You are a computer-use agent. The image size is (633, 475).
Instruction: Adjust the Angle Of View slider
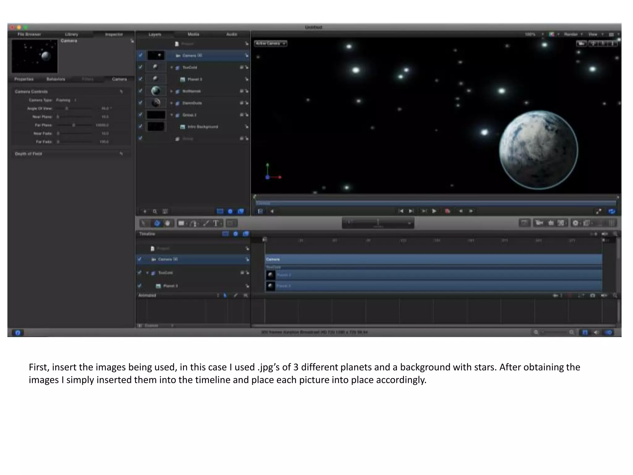pos(67,109)
